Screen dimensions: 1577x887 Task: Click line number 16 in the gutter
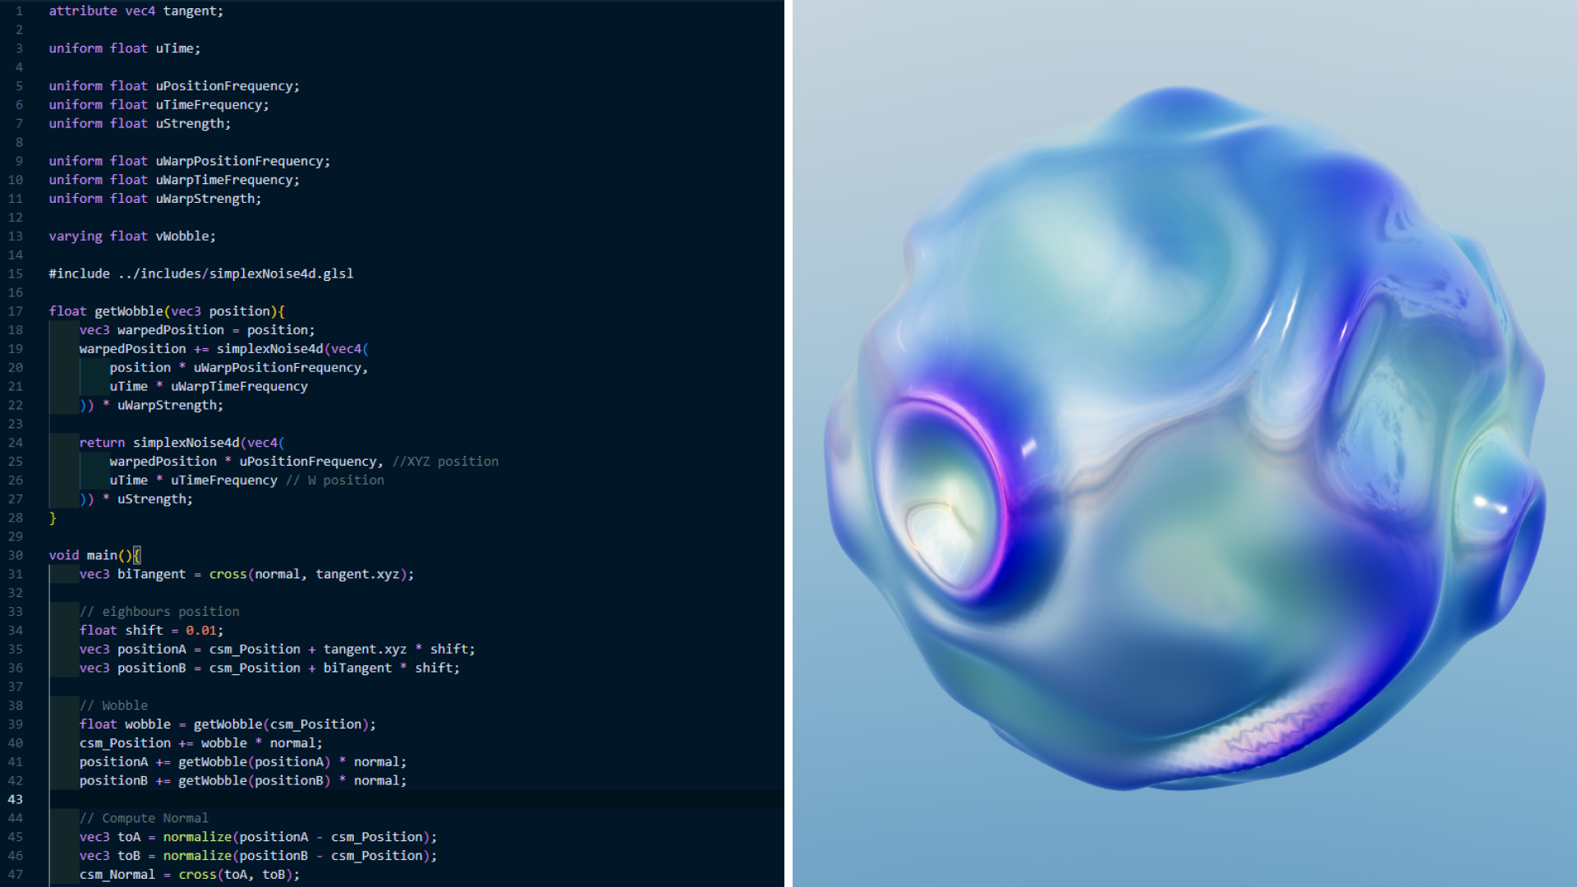click(16, 293)
